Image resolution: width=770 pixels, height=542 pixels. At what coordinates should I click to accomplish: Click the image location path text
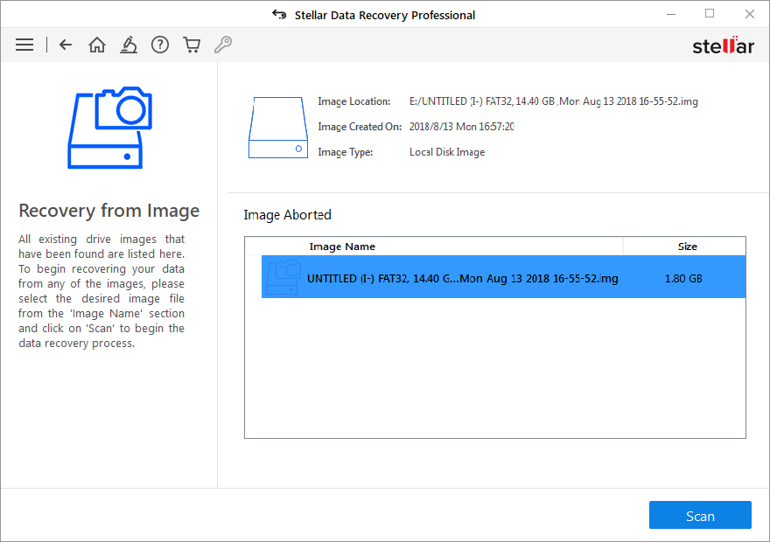point(553,101)
